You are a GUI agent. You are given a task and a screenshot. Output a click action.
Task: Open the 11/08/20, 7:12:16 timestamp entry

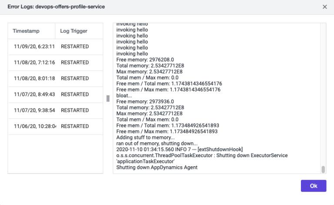point(34,63)
